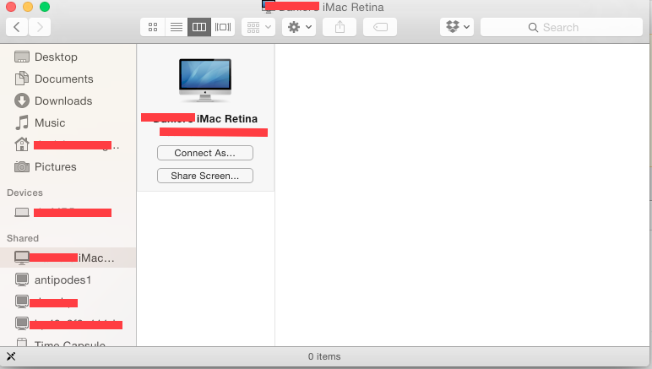652x369 pixels.
Task: Click Share Screen... button
Action: click(205, 176)
